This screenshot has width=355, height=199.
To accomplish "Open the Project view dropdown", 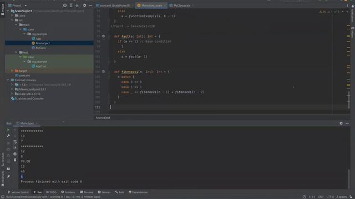I will pyautogui.click(x=18, y=6).
